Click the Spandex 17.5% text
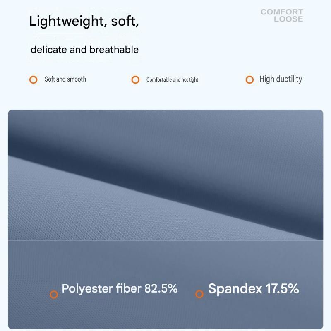The height and width of the screenshot is (331, 331). click(254, 289)
